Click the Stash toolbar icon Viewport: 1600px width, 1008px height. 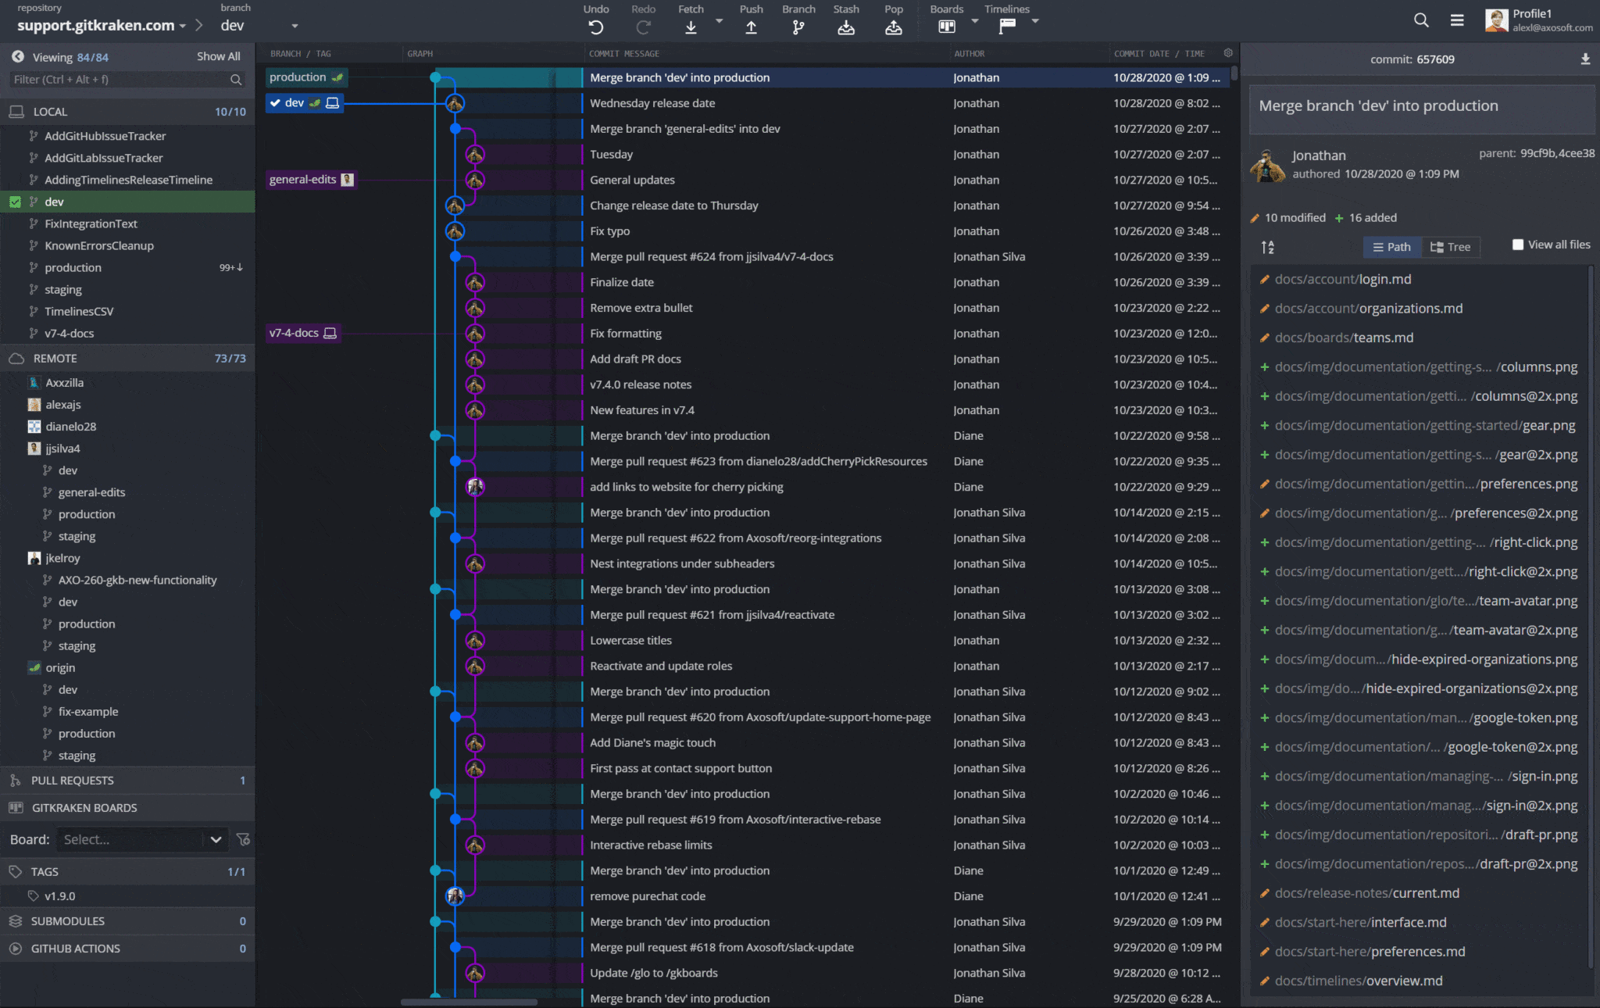coord(845,28)
